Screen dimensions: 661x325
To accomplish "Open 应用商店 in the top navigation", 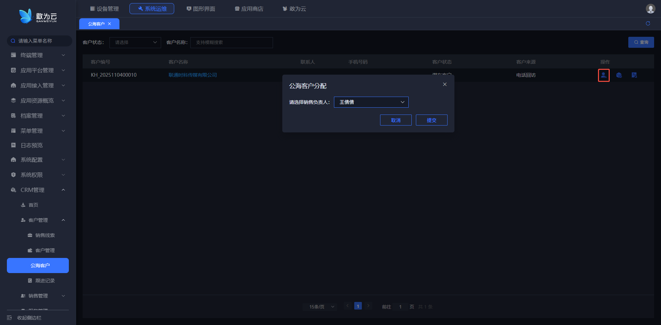I will click(249, 9).
